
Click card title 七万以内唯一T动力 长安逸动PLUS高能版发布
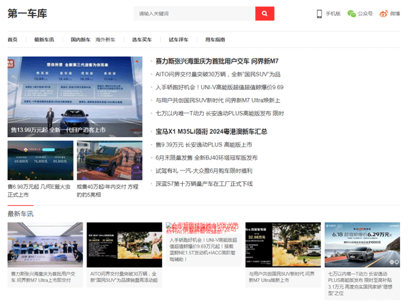[360, 284]
